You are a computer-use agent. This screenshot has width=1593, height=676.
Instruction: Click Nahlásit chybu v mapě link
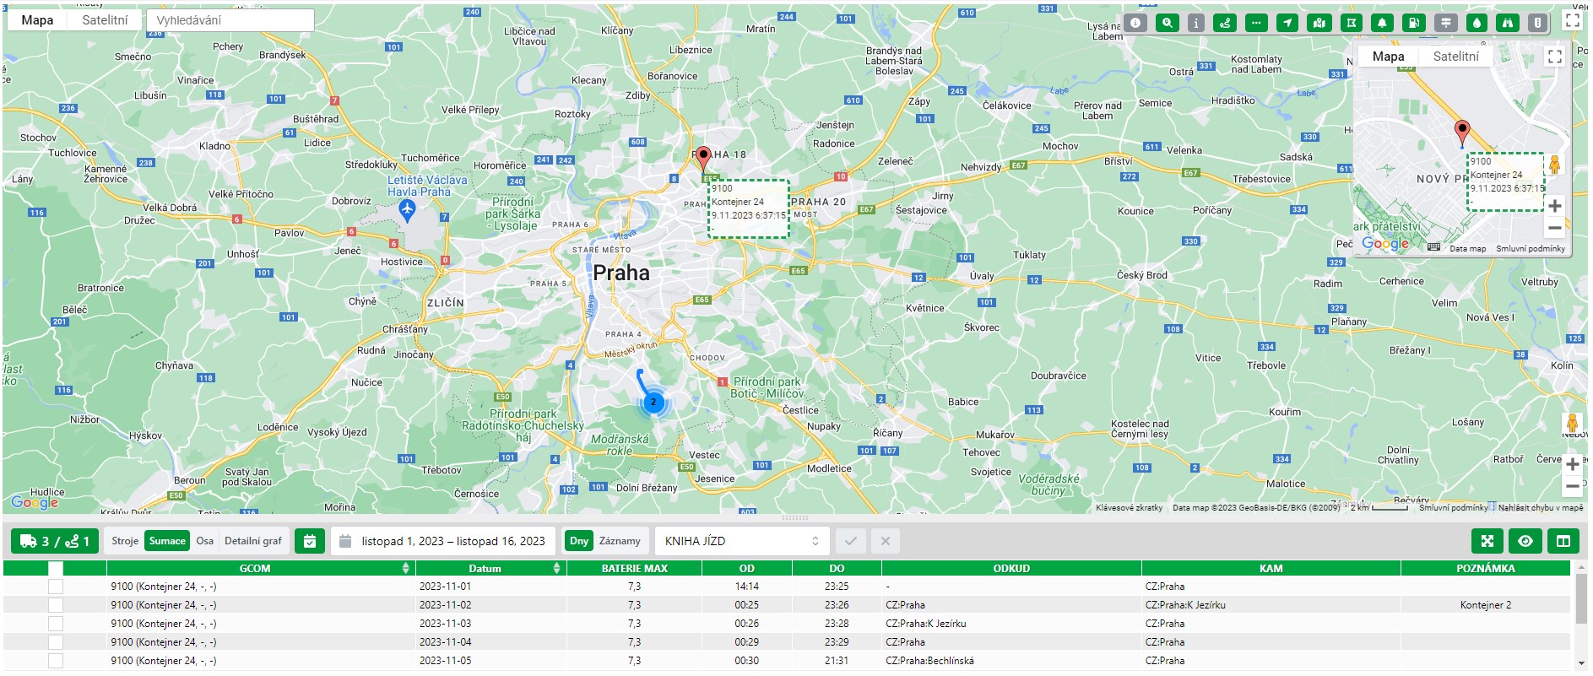coord(1541,508)
